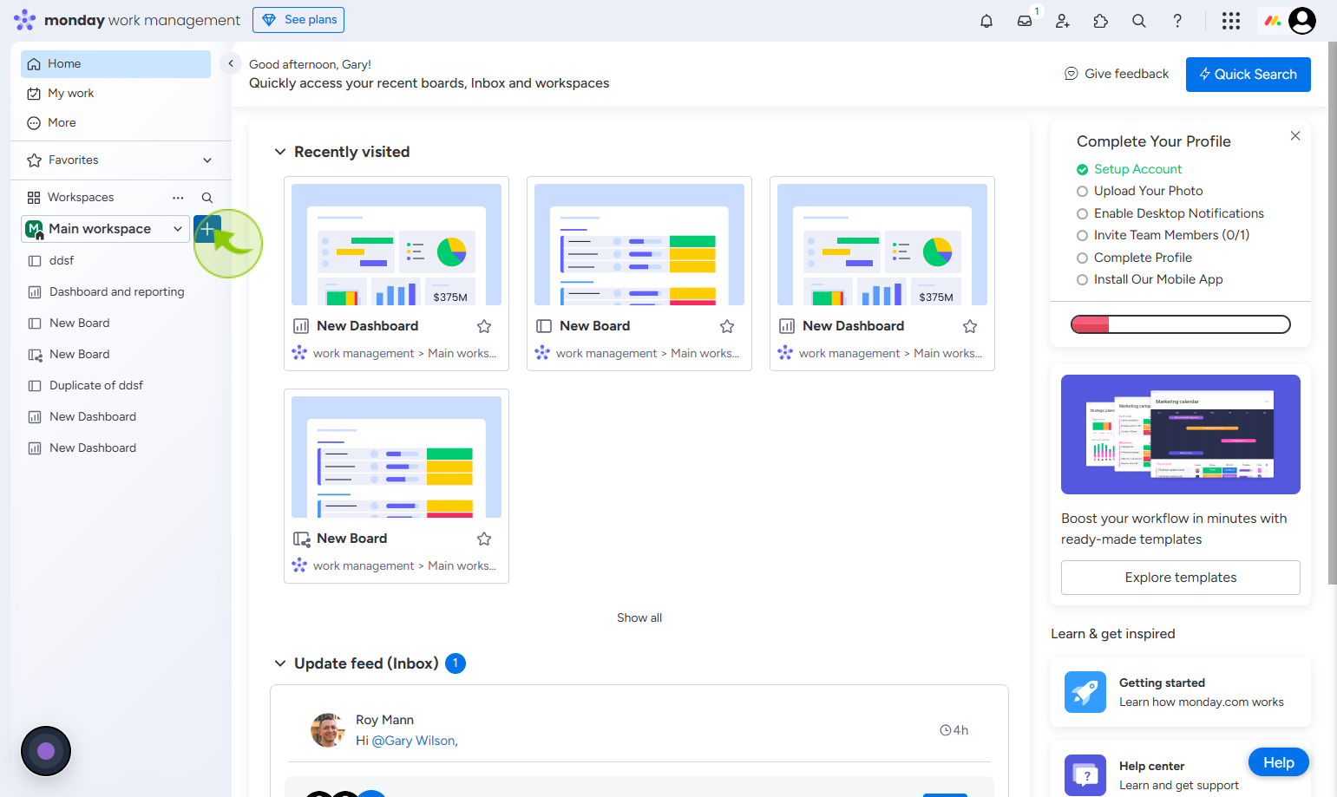
Task: Click the See plans button
Action: [298, 20]
